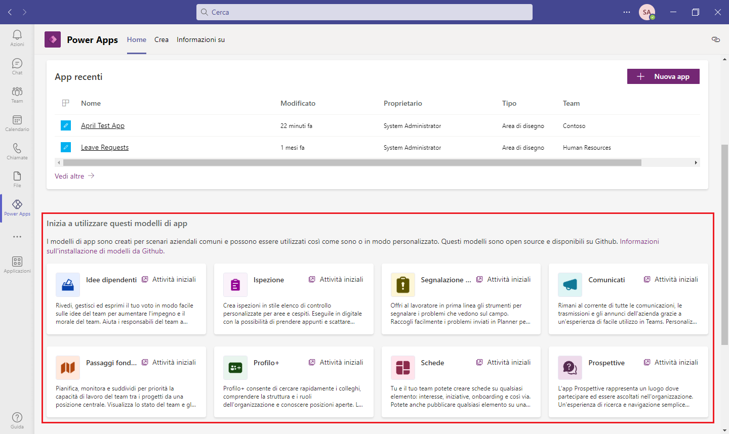Click the Power Apps logo icon

pos(53,39)
